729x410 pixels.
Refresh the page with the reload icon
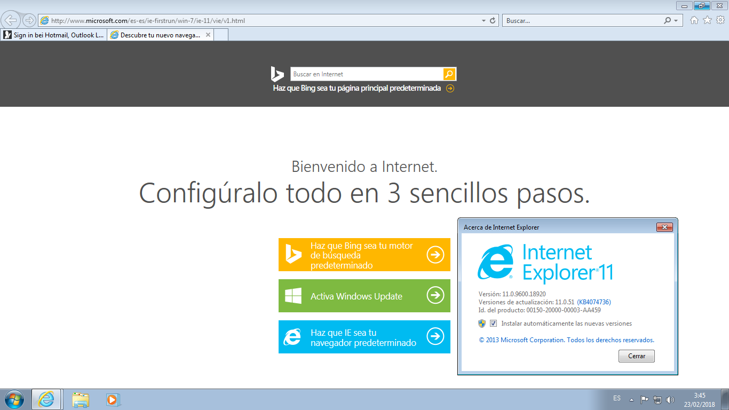[x=493, y=21]
